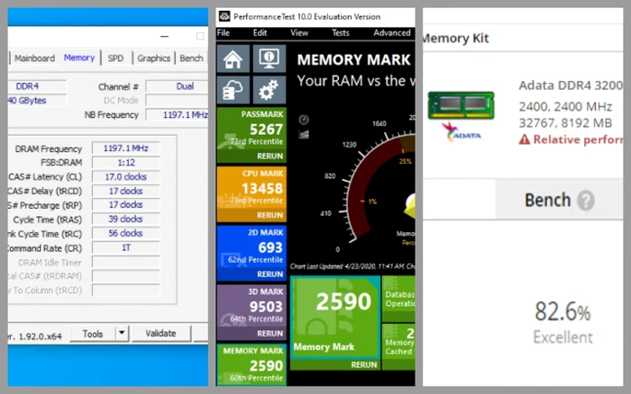The height and width of the screenshot is (394, 631).
Task: Switch to the Graphics tab in CPU-Z
Action: tap(154, 58)
